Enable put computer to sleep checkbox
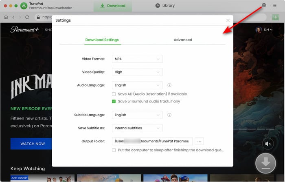This screenshot has height=182, width=285. 114,150
